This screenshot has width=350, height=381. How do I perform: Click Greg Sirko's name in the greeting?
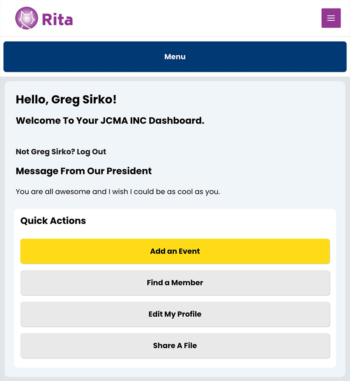tap(84, 100)
